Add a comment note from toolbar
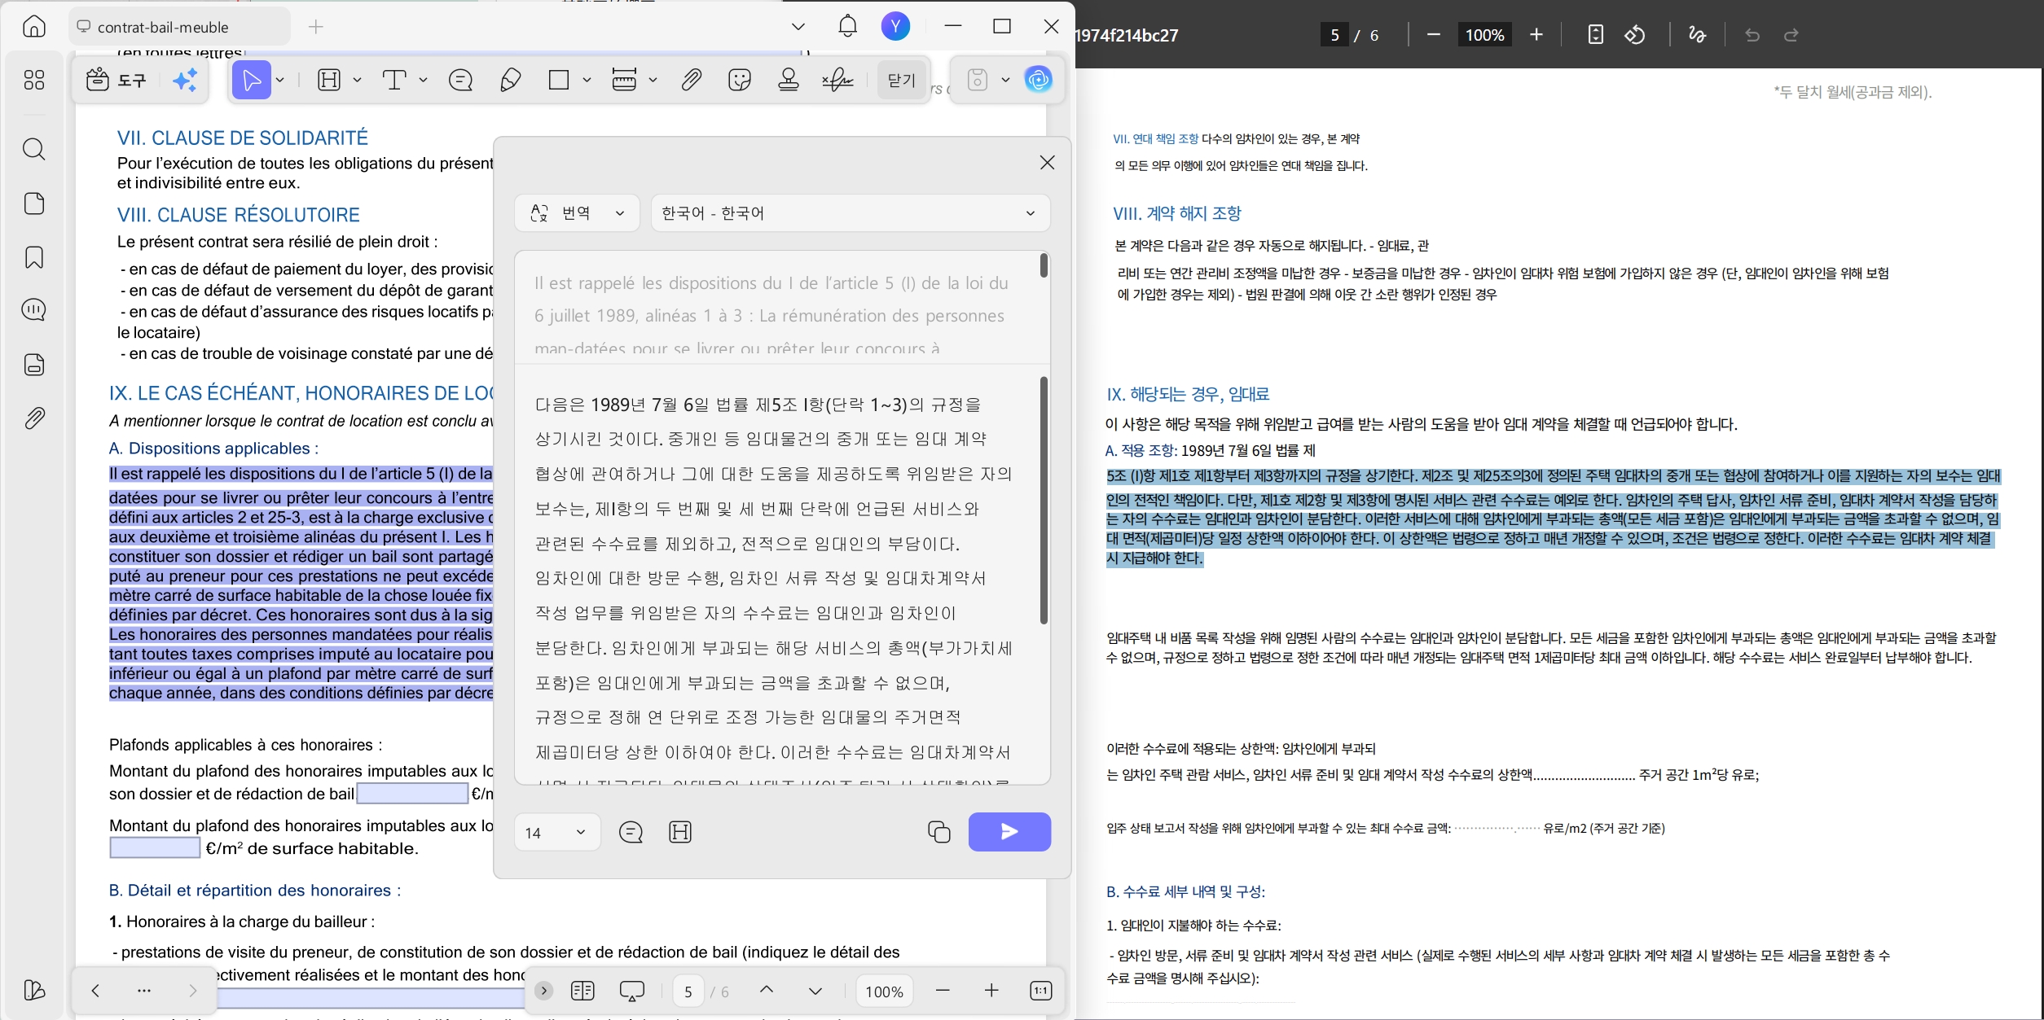2044x1020 pixels. pos(460,80)
